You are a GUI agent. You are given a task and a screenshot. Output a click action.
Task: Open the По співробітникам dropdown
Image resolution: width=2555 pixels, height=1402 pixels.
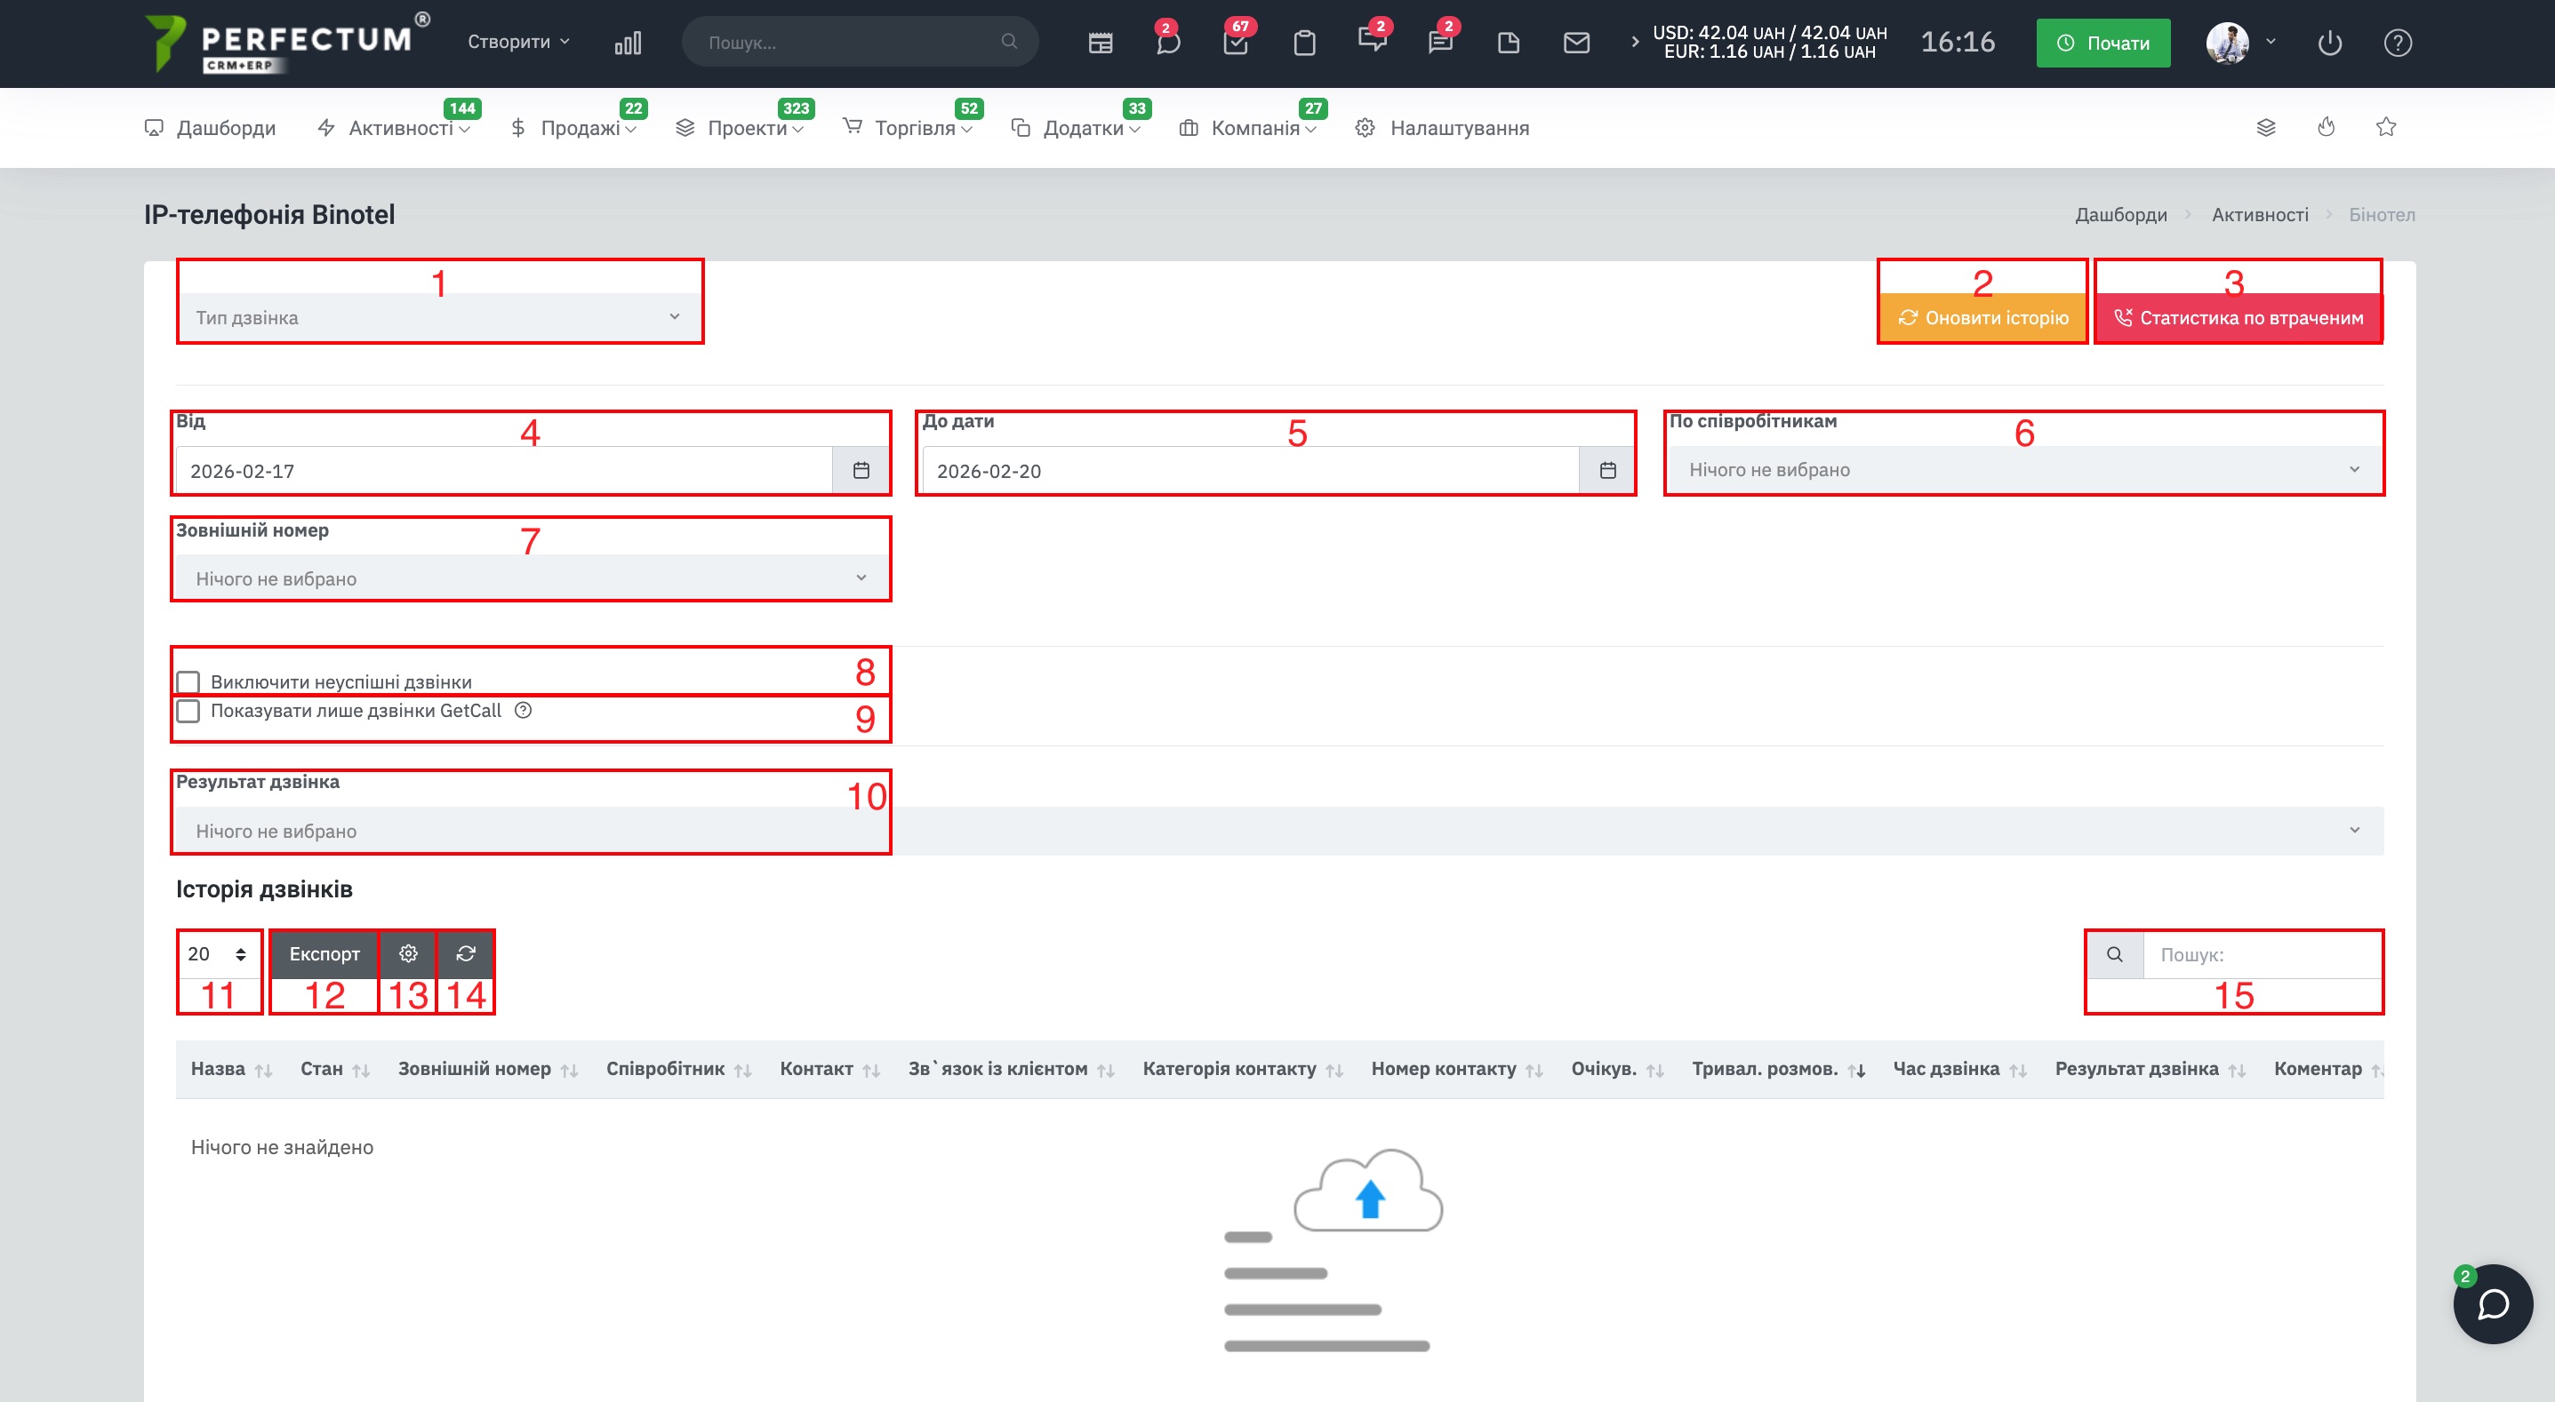click(2023, 469)
